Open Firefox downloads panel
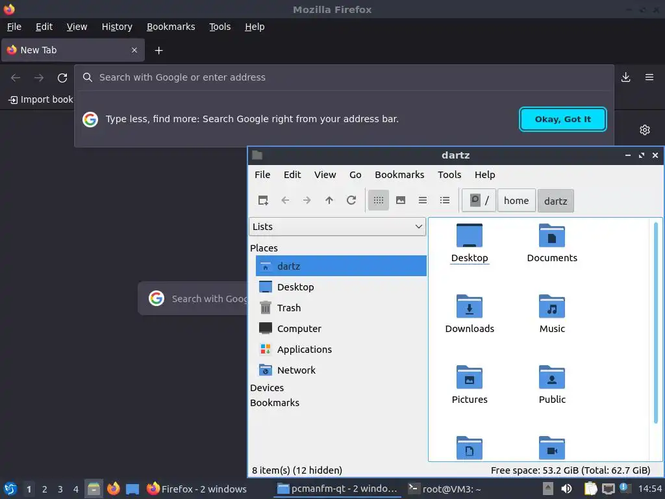665x499 pixels. pyautogui.click(x=625, y=77)
